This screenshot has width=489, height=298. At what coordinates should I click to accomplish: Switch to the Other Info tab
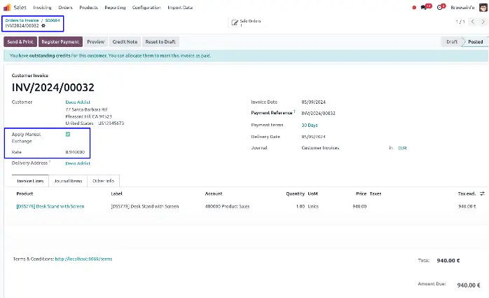click(x=102, y=180)
